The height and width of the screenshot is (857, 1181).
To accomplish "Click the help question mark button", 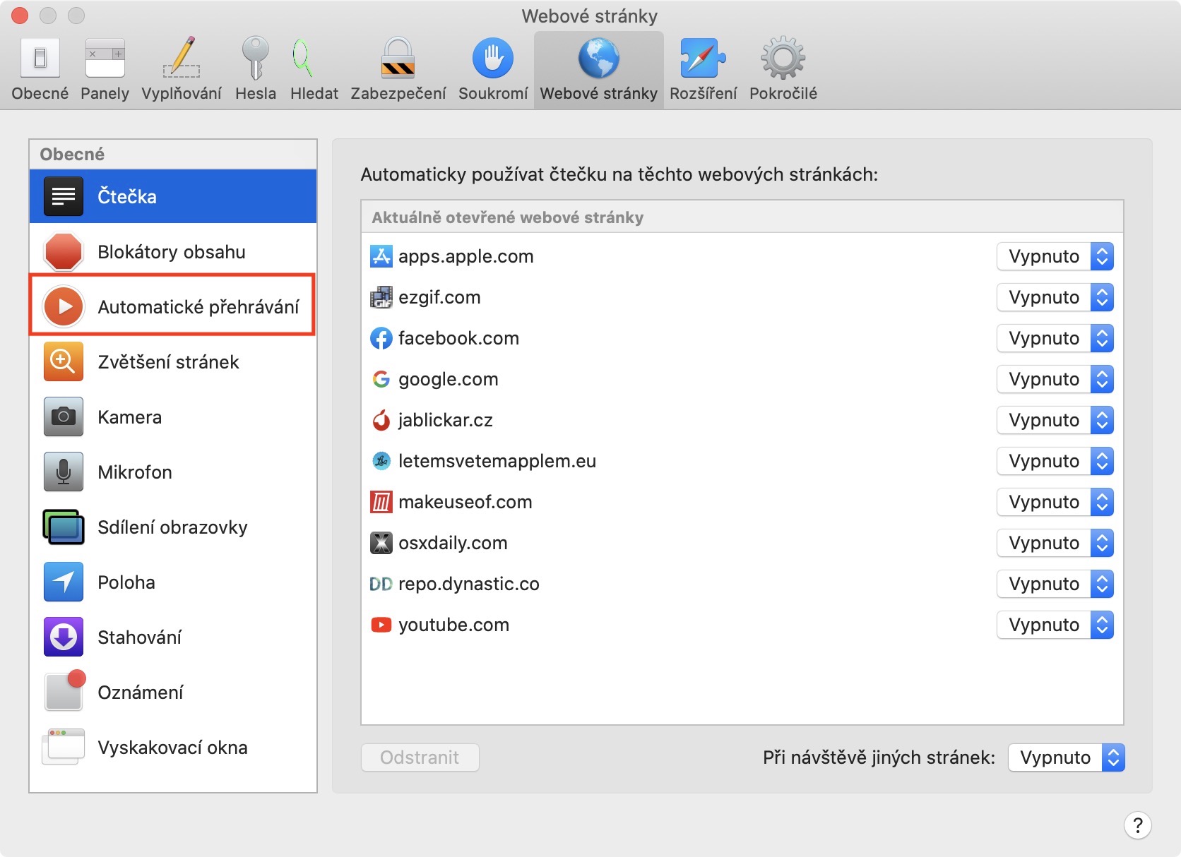I will (x=1137, y=825).
